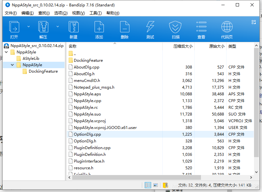Click the thumbnail view icon in status bar
Screen dimensions: 262x192
pyautogui.click(x=156, y=185)
